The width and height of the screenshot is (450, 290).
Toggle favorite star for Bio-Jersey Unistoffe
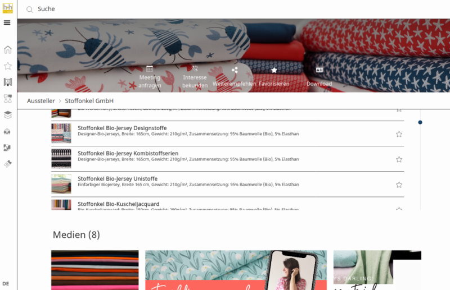point(399,185)
